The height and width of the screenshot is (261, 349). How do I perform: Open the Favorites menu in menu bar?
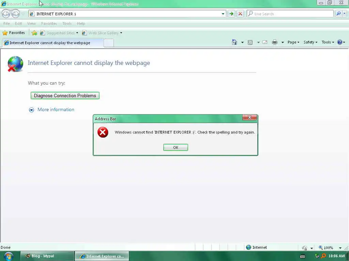49,23
